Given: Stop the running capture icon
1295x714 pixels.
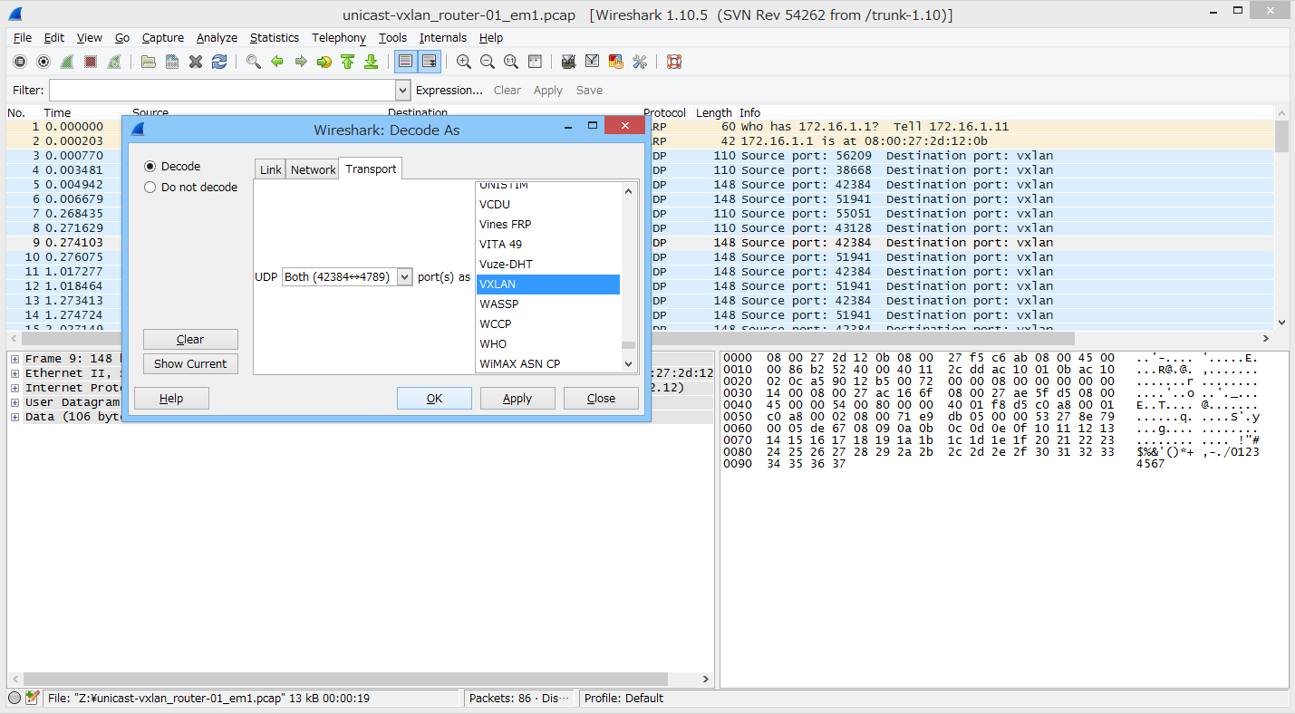Looking at the screenshot, I should click(91, 62).
